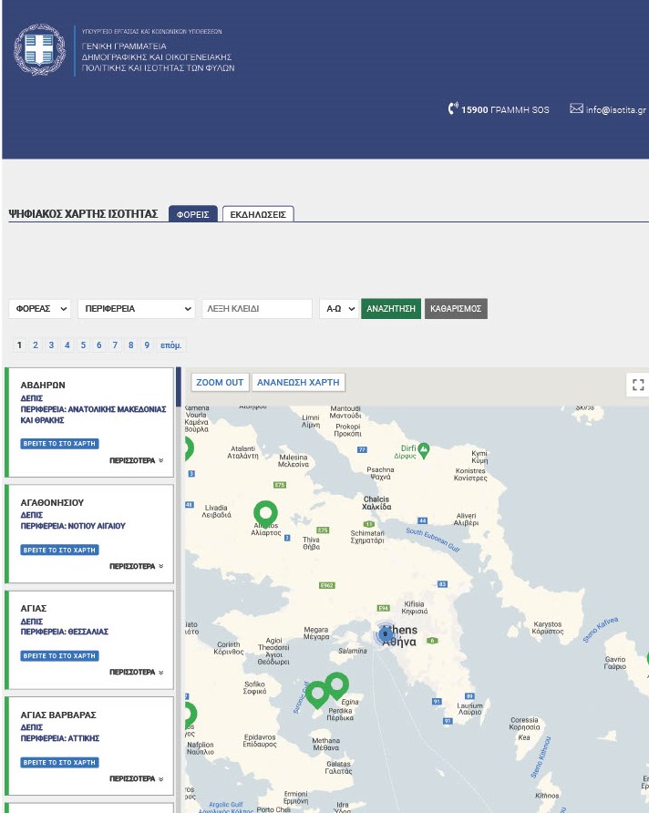Open the ΦΟΡΕΑΣ dropdown
The height and width of the screenshot is (813, 649).
(41, 309)
